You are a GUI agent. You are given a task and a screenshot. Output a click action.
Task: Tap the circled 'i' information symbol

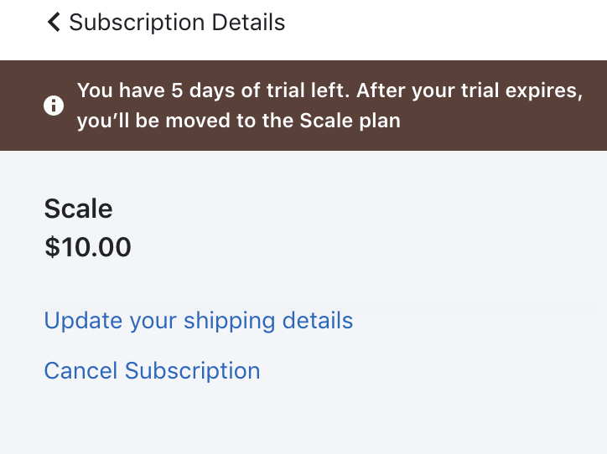(x=54, y=106)
